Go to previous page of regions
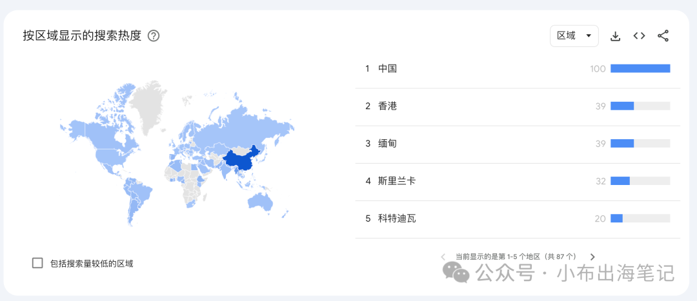 point(443,257)
